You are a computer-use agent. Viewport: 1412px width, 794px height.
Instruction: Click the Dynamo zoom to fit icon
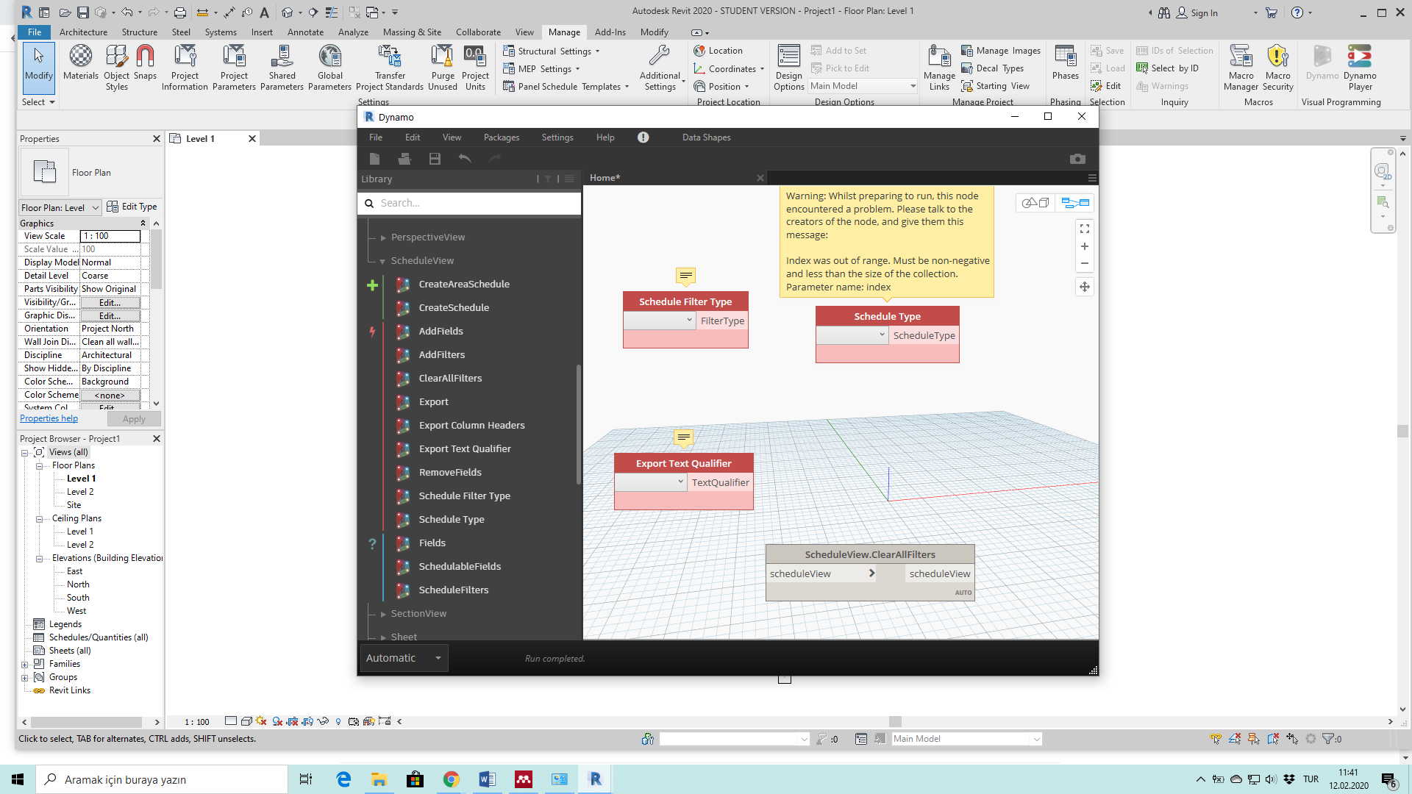point(1084,229)
